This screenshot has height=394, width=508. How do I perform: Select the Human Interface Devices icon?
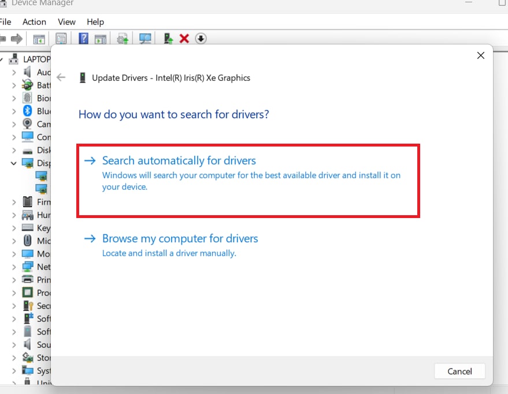[28, 215]
